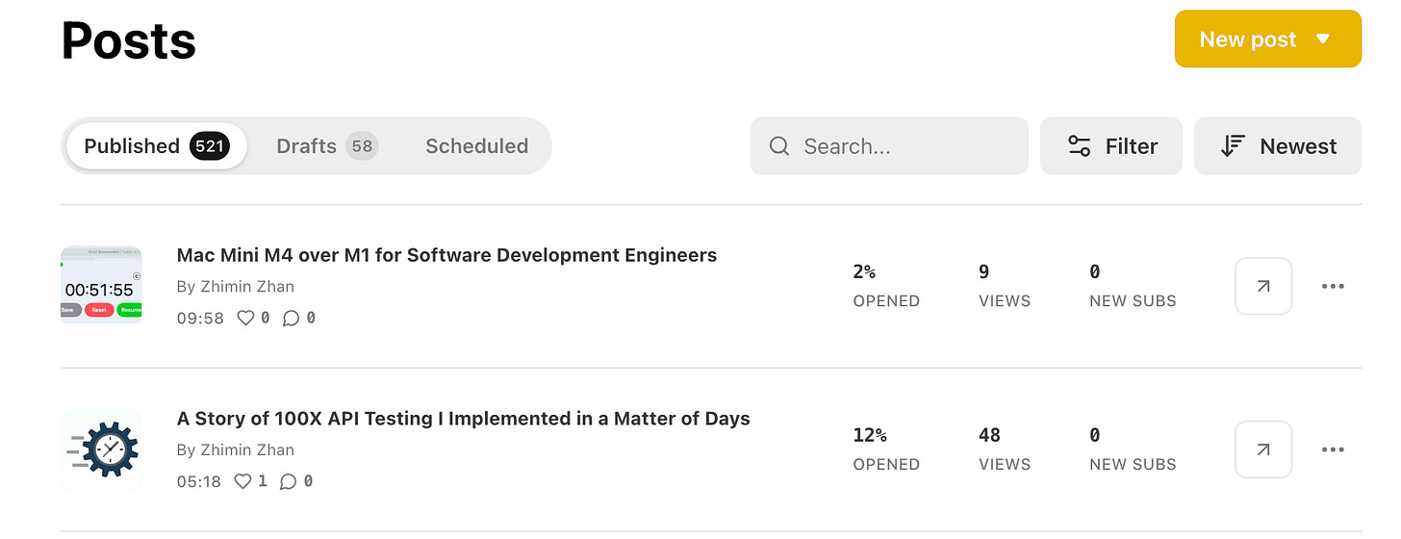Open 'Mac Mini M4 over M1' post title

[x=446, y=255]
